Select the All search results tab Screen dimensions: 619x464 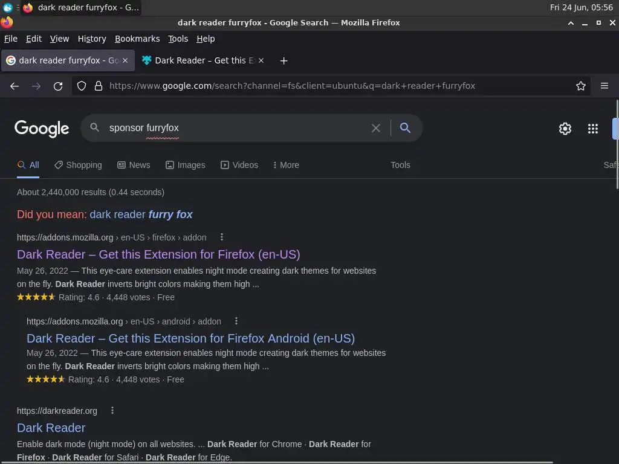[x=28, y=165]
